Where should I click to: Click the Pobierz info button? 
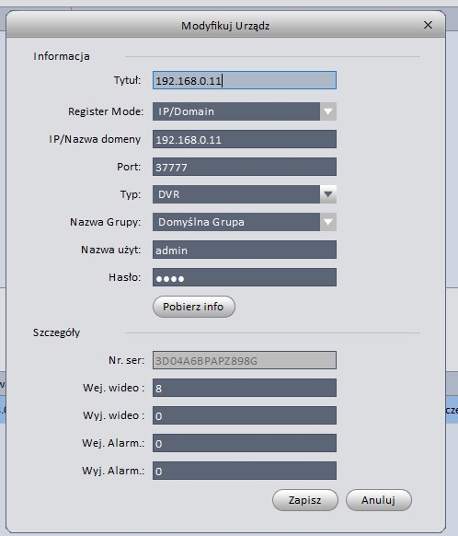pyautogui.click(x=193, y=307)
